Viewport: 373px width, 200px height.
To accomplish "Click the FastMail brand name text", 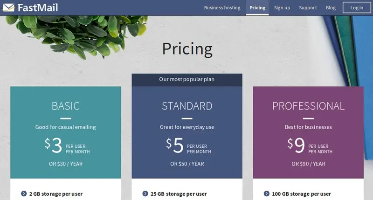I will tap(38, 7).
